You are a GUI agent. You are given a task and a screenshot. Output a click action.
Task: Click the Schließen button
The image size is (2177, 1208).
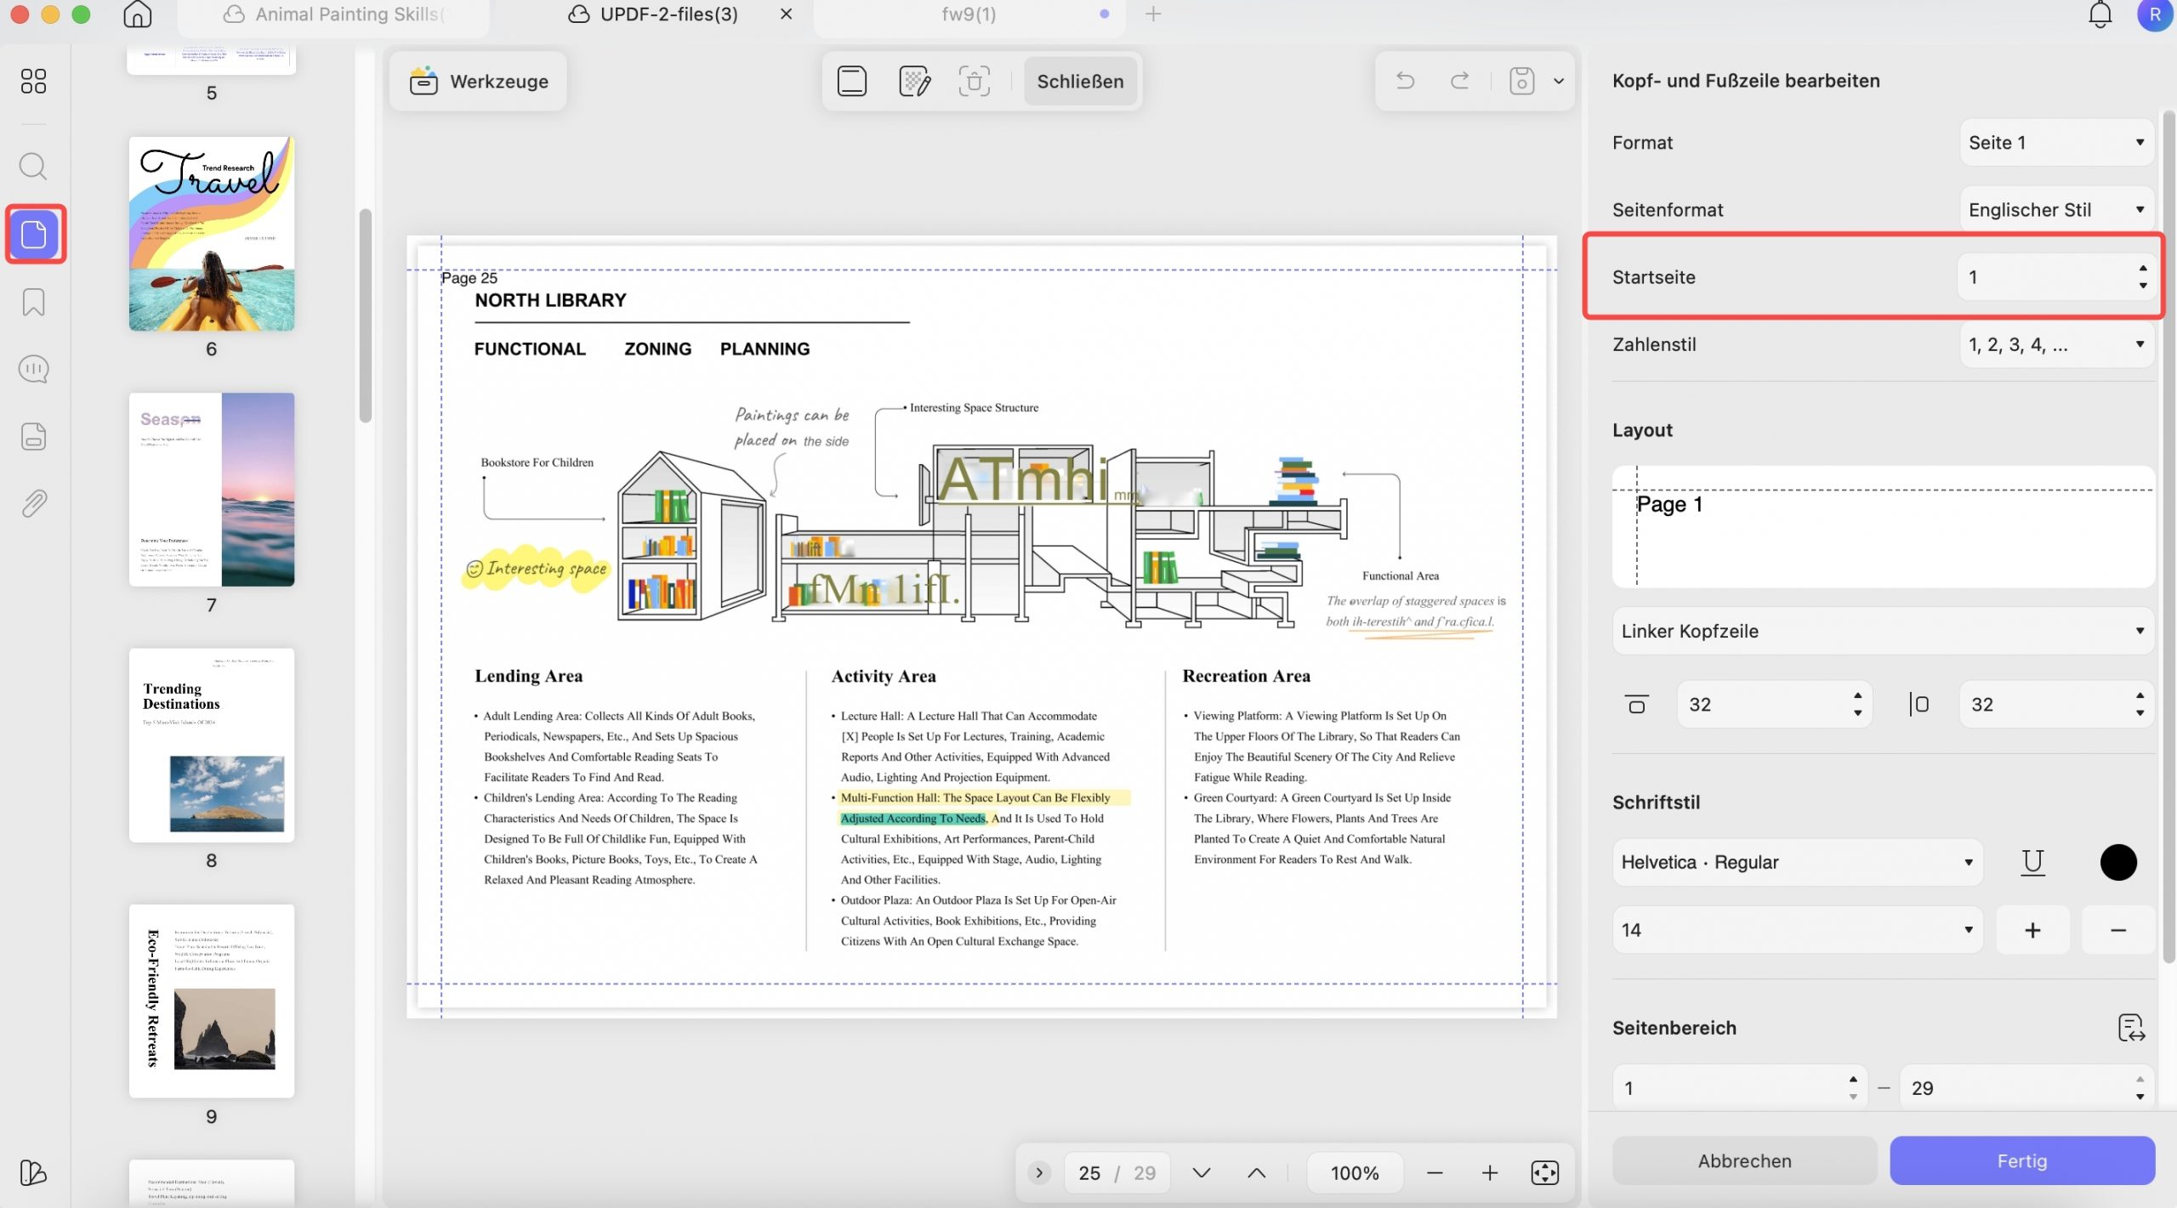[1080, 82]
